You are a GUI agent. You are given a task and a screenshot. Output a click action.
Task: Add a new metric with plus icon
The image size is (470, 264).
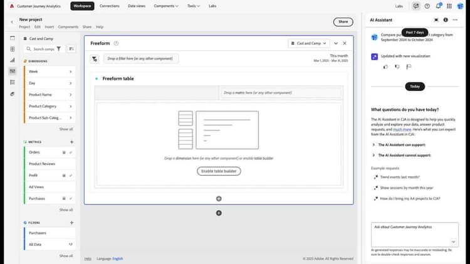pyautogui.click(x=71, y=142)
